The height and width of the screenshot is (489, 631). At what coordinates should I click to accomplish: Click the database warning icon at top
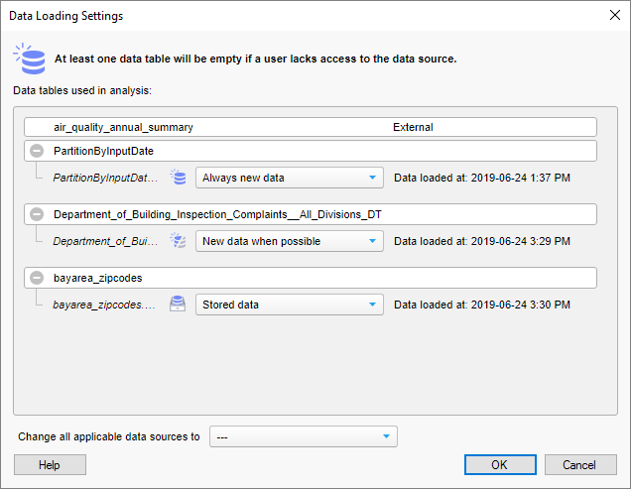click(x=31, y=59)
